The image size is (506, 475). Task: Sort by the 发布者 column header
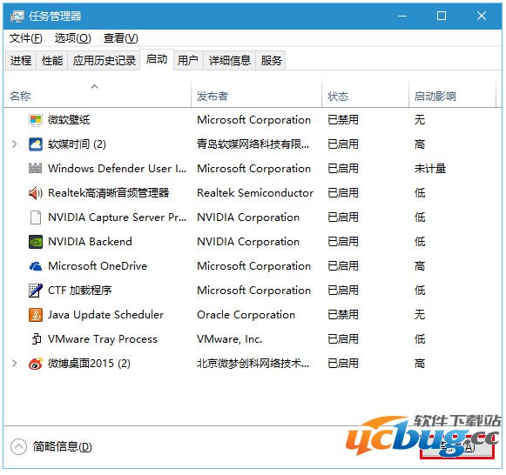tap(256, 96)
